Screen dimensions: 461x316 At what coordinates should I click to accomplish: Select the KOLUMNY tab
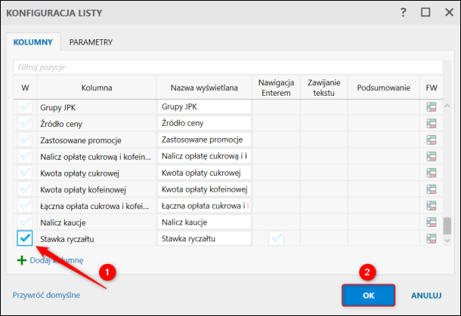32,42
